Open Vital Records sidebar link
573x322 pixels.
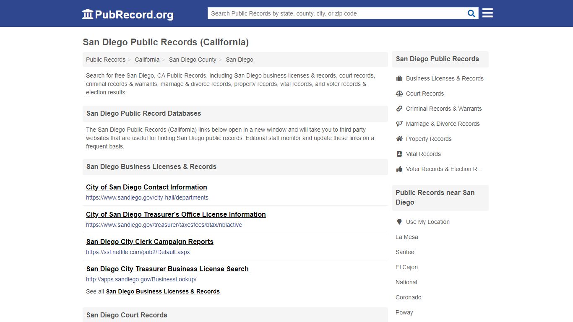[423, 154]
